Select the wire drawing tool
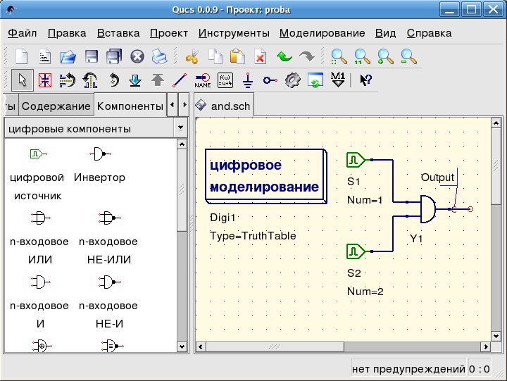The width and height of the screenshot is (507, 381). (x=180, y=80)
